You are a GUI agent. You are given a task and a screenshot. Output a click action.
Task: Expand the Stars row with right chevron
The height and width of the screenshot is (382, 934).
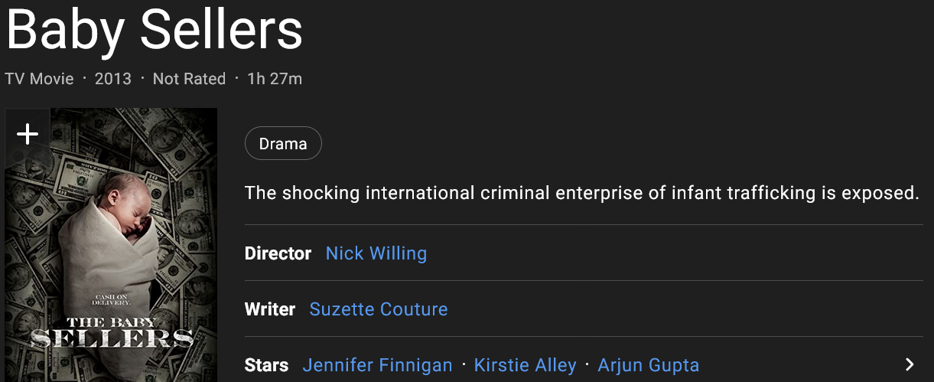(x=910, y=364)
